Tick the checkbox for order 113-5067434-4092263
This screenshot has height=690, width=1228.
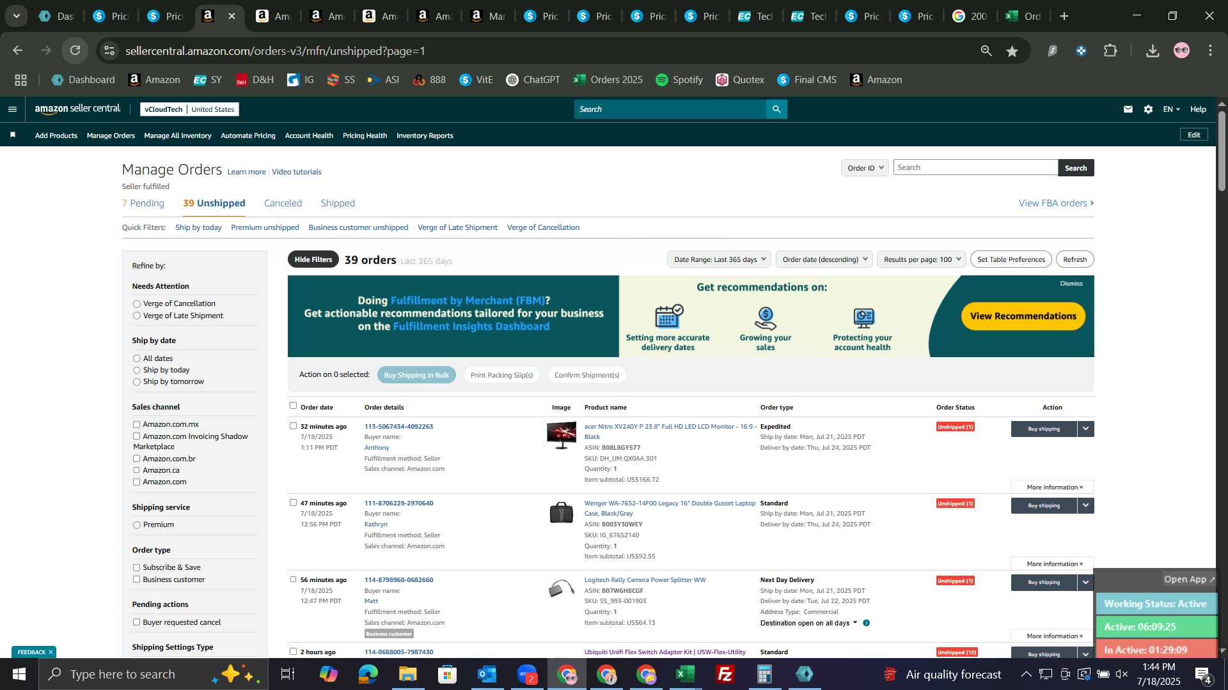click(x=293, y=426)
